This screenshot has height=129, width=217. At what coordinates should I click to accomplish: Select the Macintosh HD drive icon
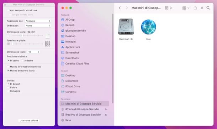(x=126, y=27)
